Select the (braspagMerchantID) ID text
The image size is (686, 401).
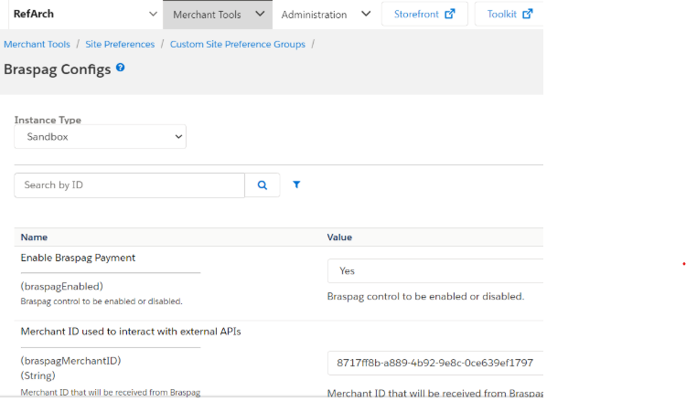(x=70, y=361)
